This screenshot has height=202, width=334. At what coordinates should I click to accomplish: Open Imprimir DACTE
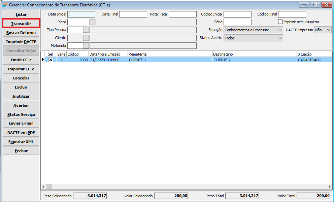21,42
